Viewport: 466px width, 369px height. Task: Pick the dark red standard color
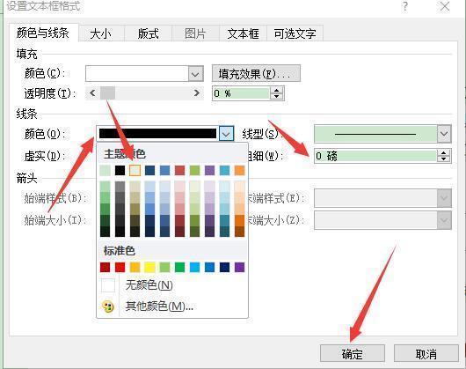click(106, 267)
